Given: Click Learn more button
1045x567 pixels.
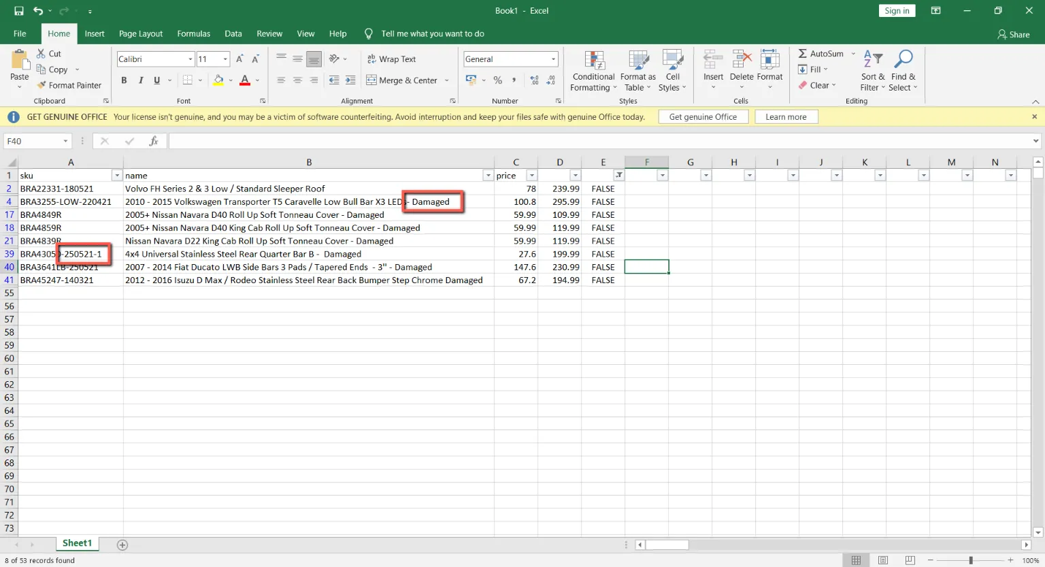Looking at the screenshot, I should 786,117.
